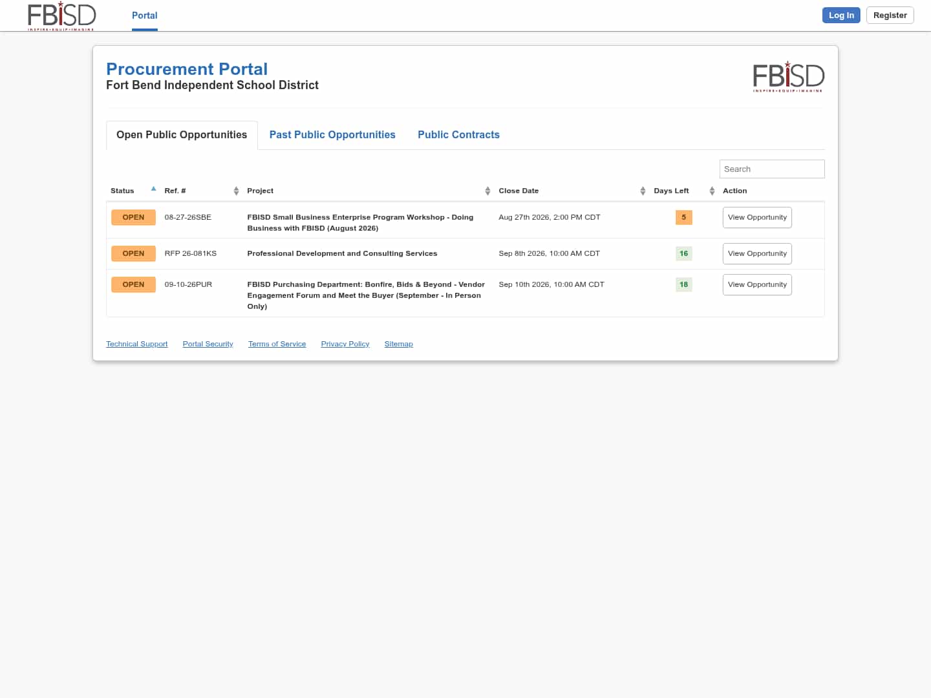
Task: View Opportunity for 08-27-26SBE workshop
Action: [x=757, y=217]
